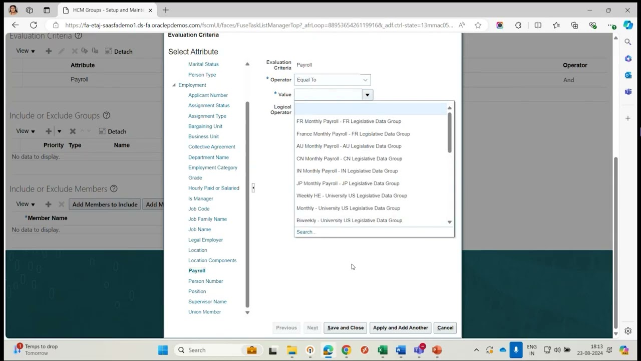This screenshot has width=641, height=361.
Task: Open the Collections icon in Edge toolbar
Action: point(575,25)
